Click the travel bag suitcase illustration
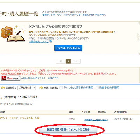 (13, 33)
